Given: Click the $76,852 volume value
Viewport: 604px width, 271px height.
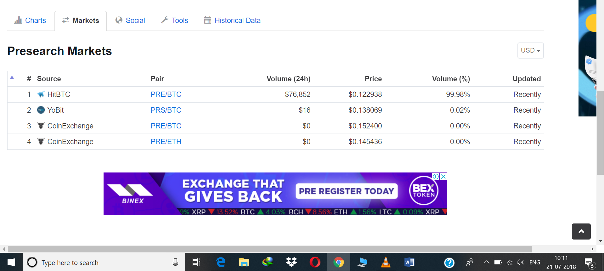Looking at the screenshot, I should pos(297,94).
